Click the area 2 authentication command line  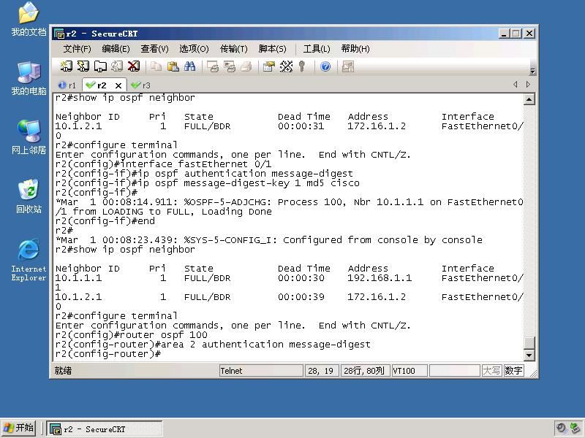point(213,344)
